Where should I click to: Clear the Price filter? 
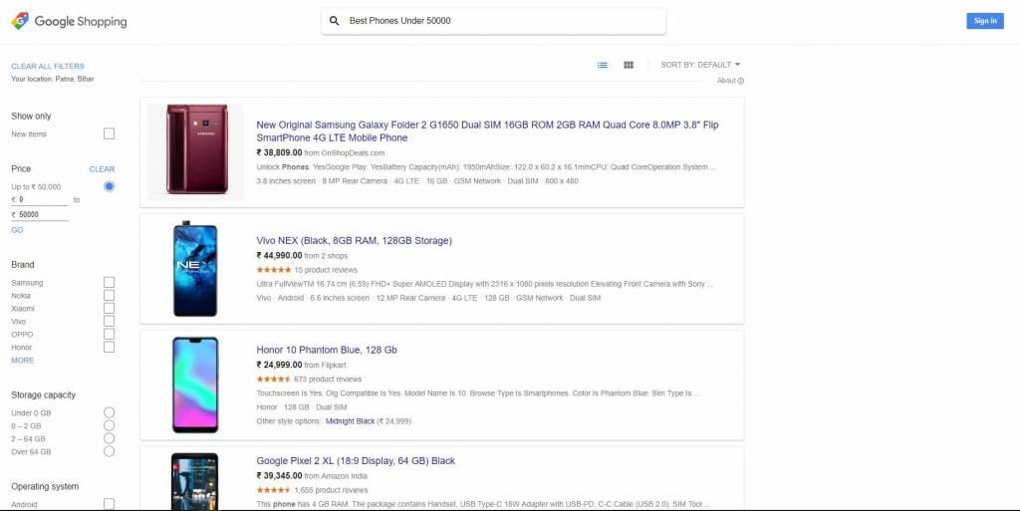point(103,169)
